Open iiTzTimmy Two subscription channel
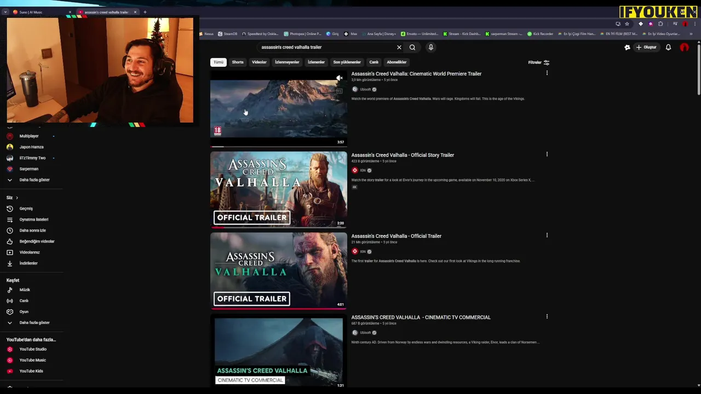 click(32, 158)
